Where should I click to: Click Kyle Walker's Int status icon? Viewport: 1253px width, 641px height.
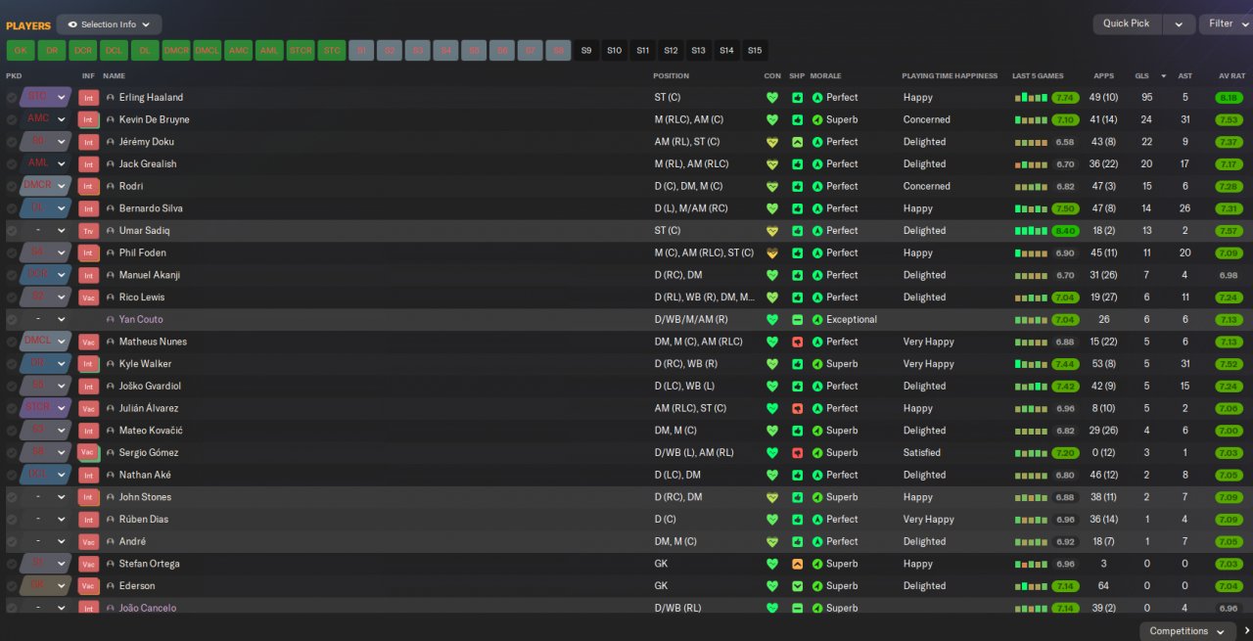[x=88, y=364]
